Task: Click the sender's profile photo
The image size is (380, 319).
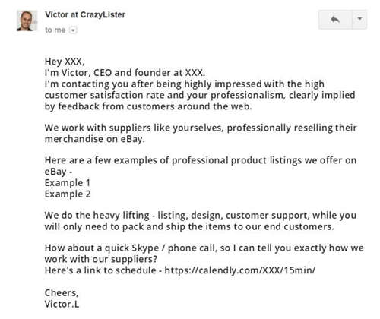Action: pyautogui.click(x=27, y=21)
